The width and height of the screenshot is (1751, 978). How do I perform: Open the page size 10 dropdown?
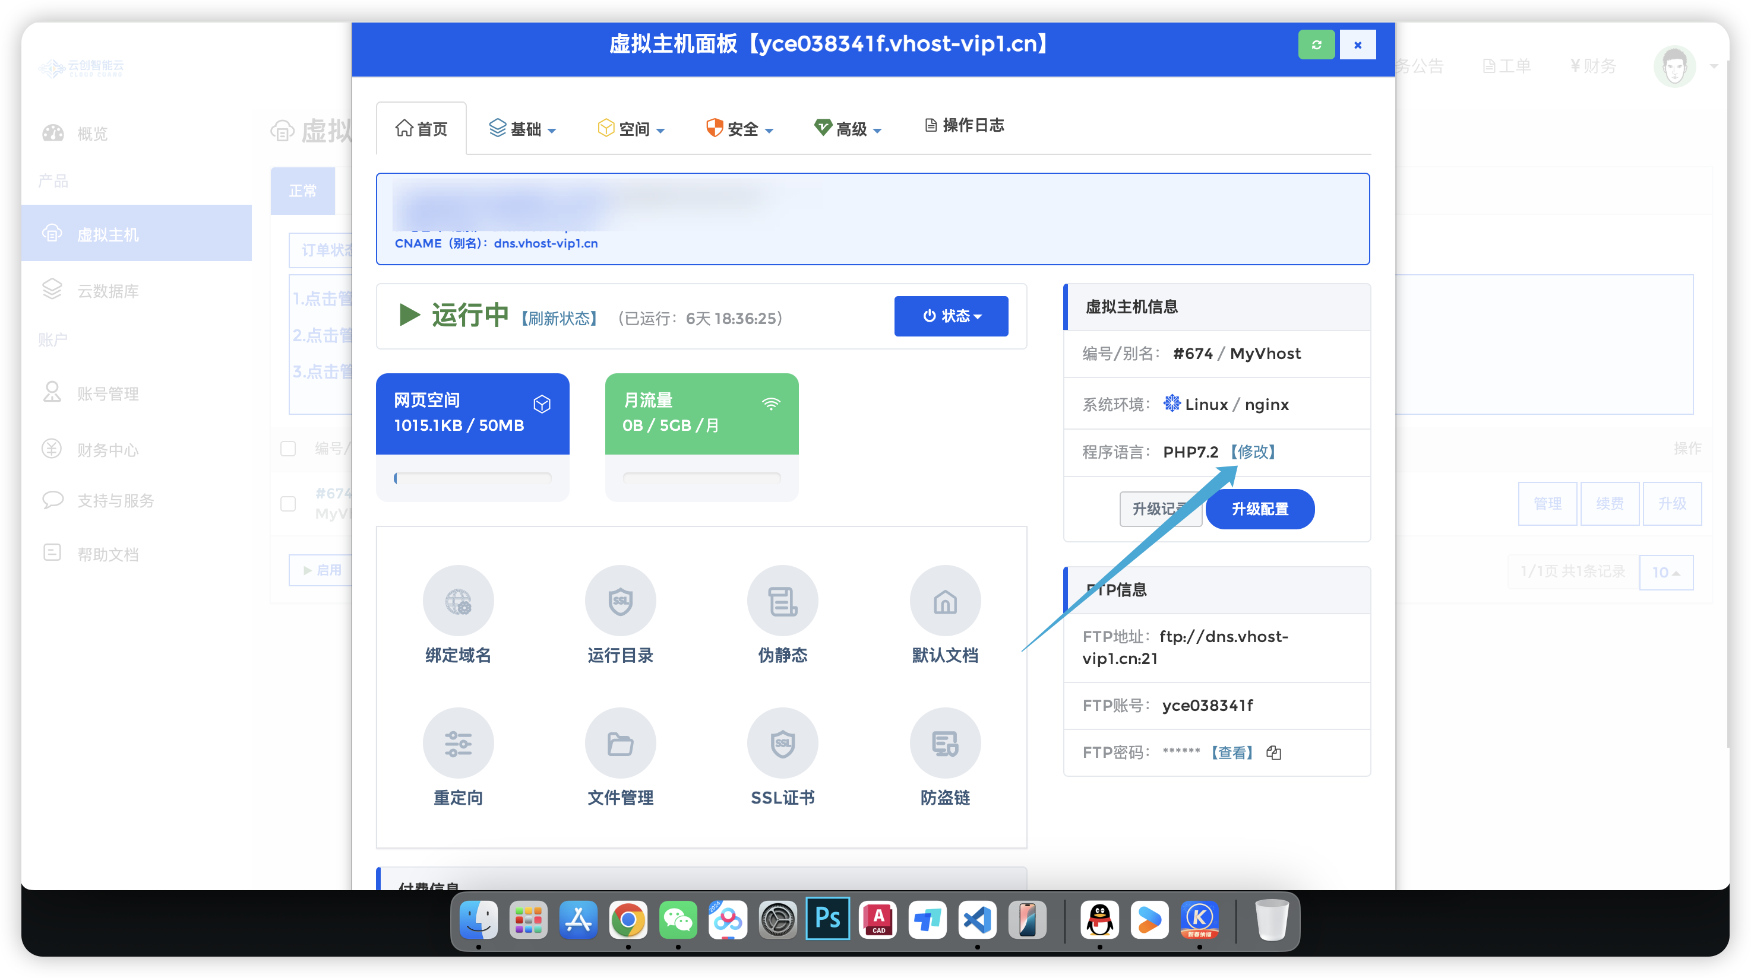click(1665, 572)
